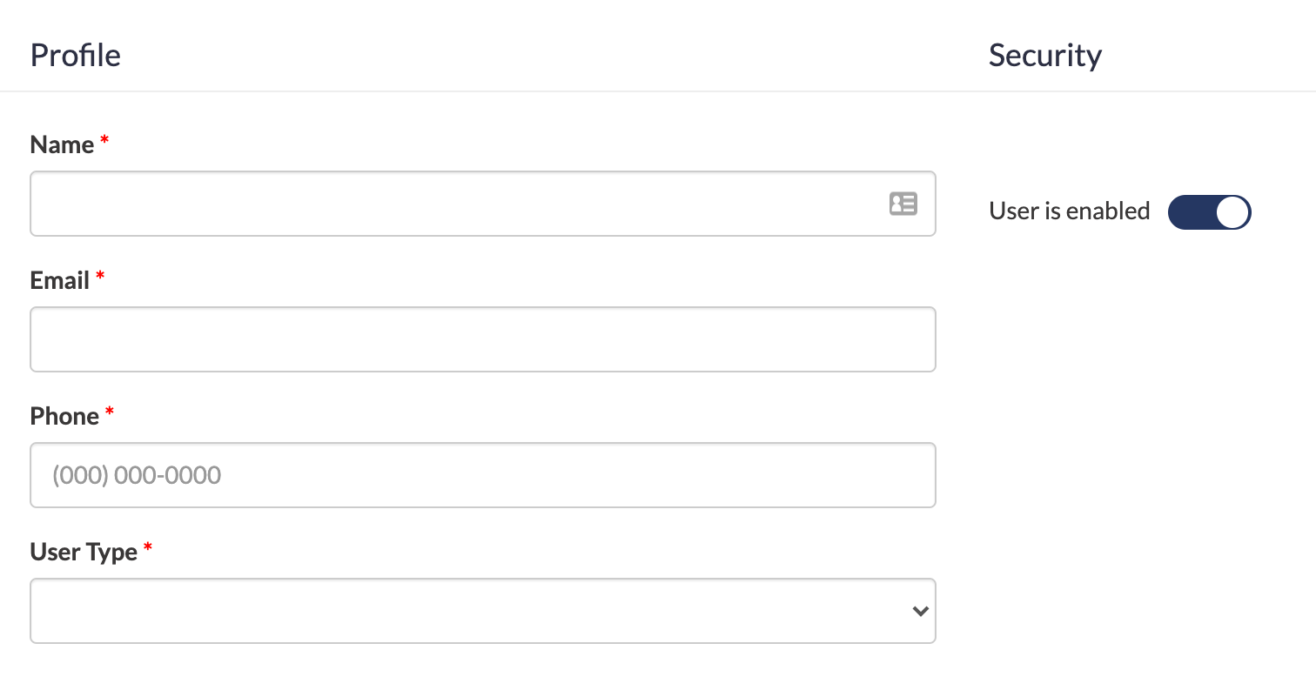Screen dimensions: 1316x677
Task: Focus the Name input field
Action: click(x=483, y=204)
